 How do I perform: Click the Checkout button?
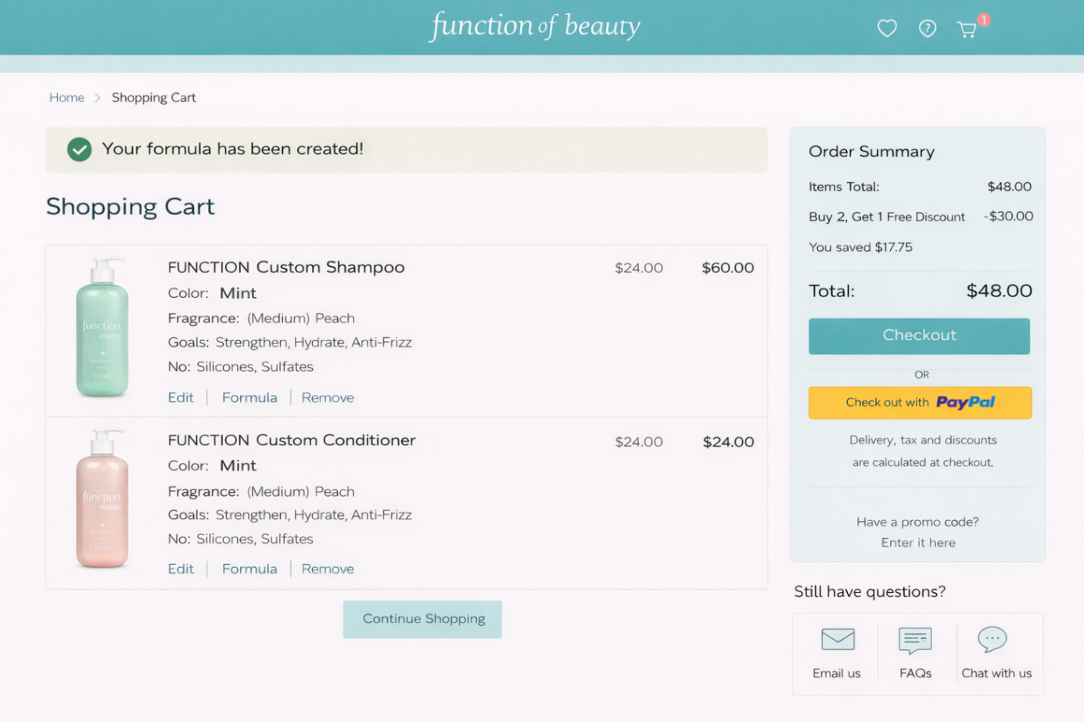coord(919,336)
